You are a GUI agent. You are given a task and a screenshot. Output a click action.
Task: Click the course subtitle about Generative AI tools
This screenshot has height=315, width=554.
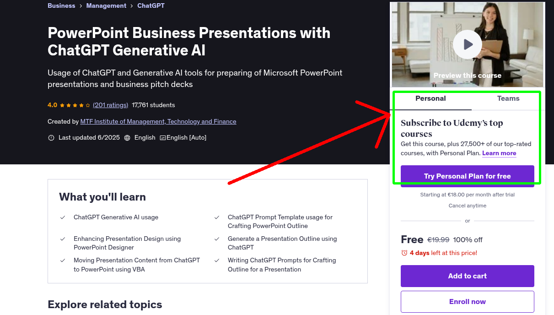[x=195, y=78]
